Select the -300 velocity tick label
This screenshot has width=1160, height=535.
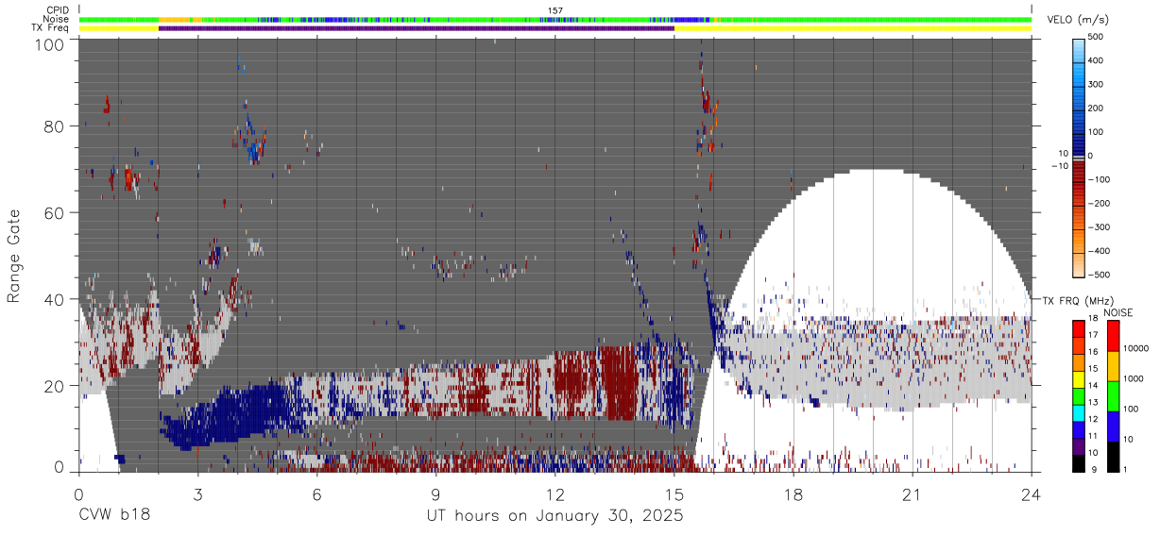[1099, 227]
